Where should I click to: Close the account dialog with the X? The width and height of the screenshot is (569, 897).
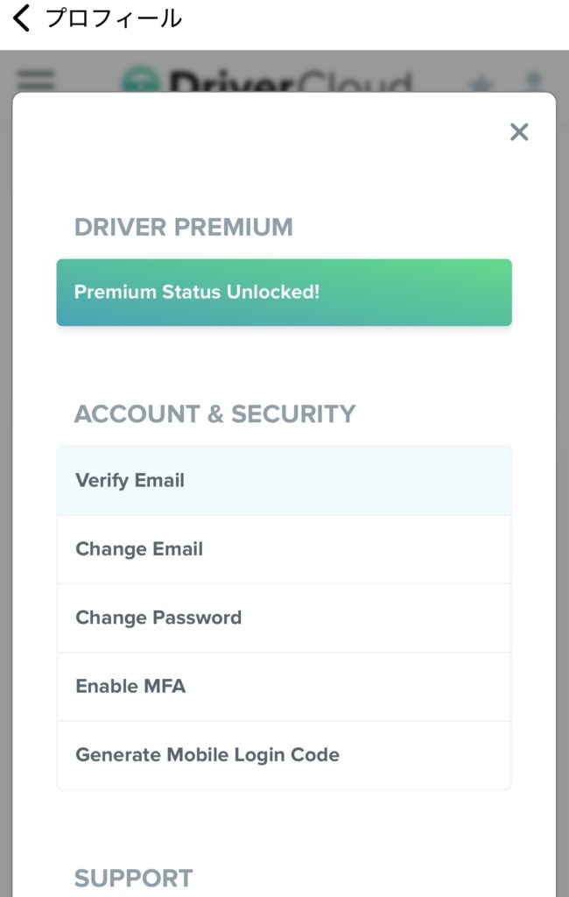click(519, 132)
